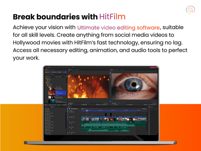Choose the hand tool below the selection tool
Viewport: 201px width, 151px height.
click(110, 74)
